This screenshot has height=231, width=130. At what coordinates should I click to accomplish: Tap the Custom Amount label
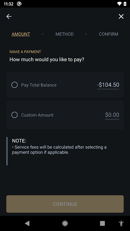point(37,115)
